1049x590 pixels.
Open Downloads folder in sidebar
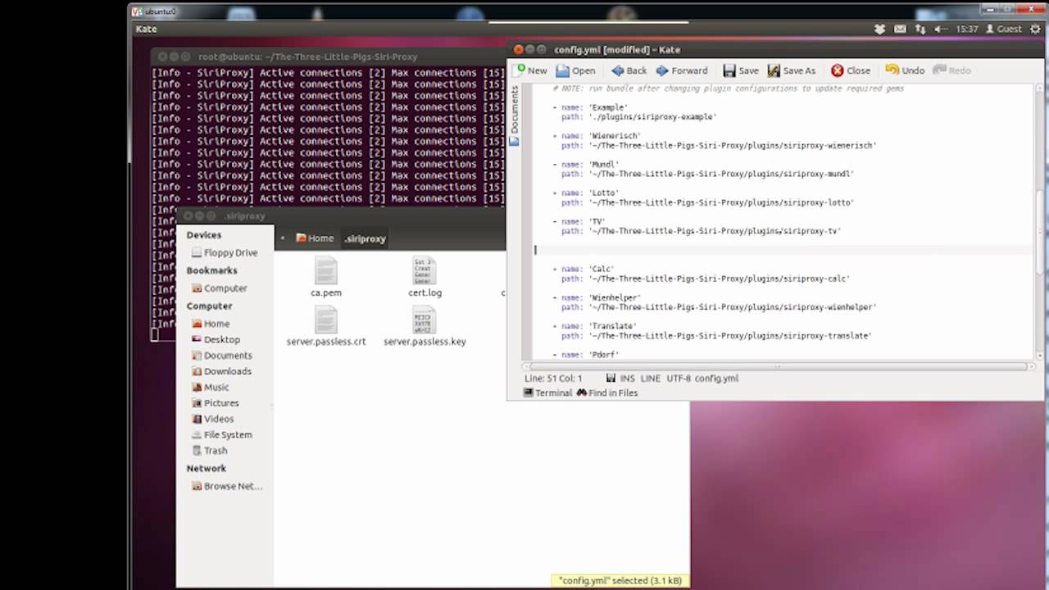point(222,371)
